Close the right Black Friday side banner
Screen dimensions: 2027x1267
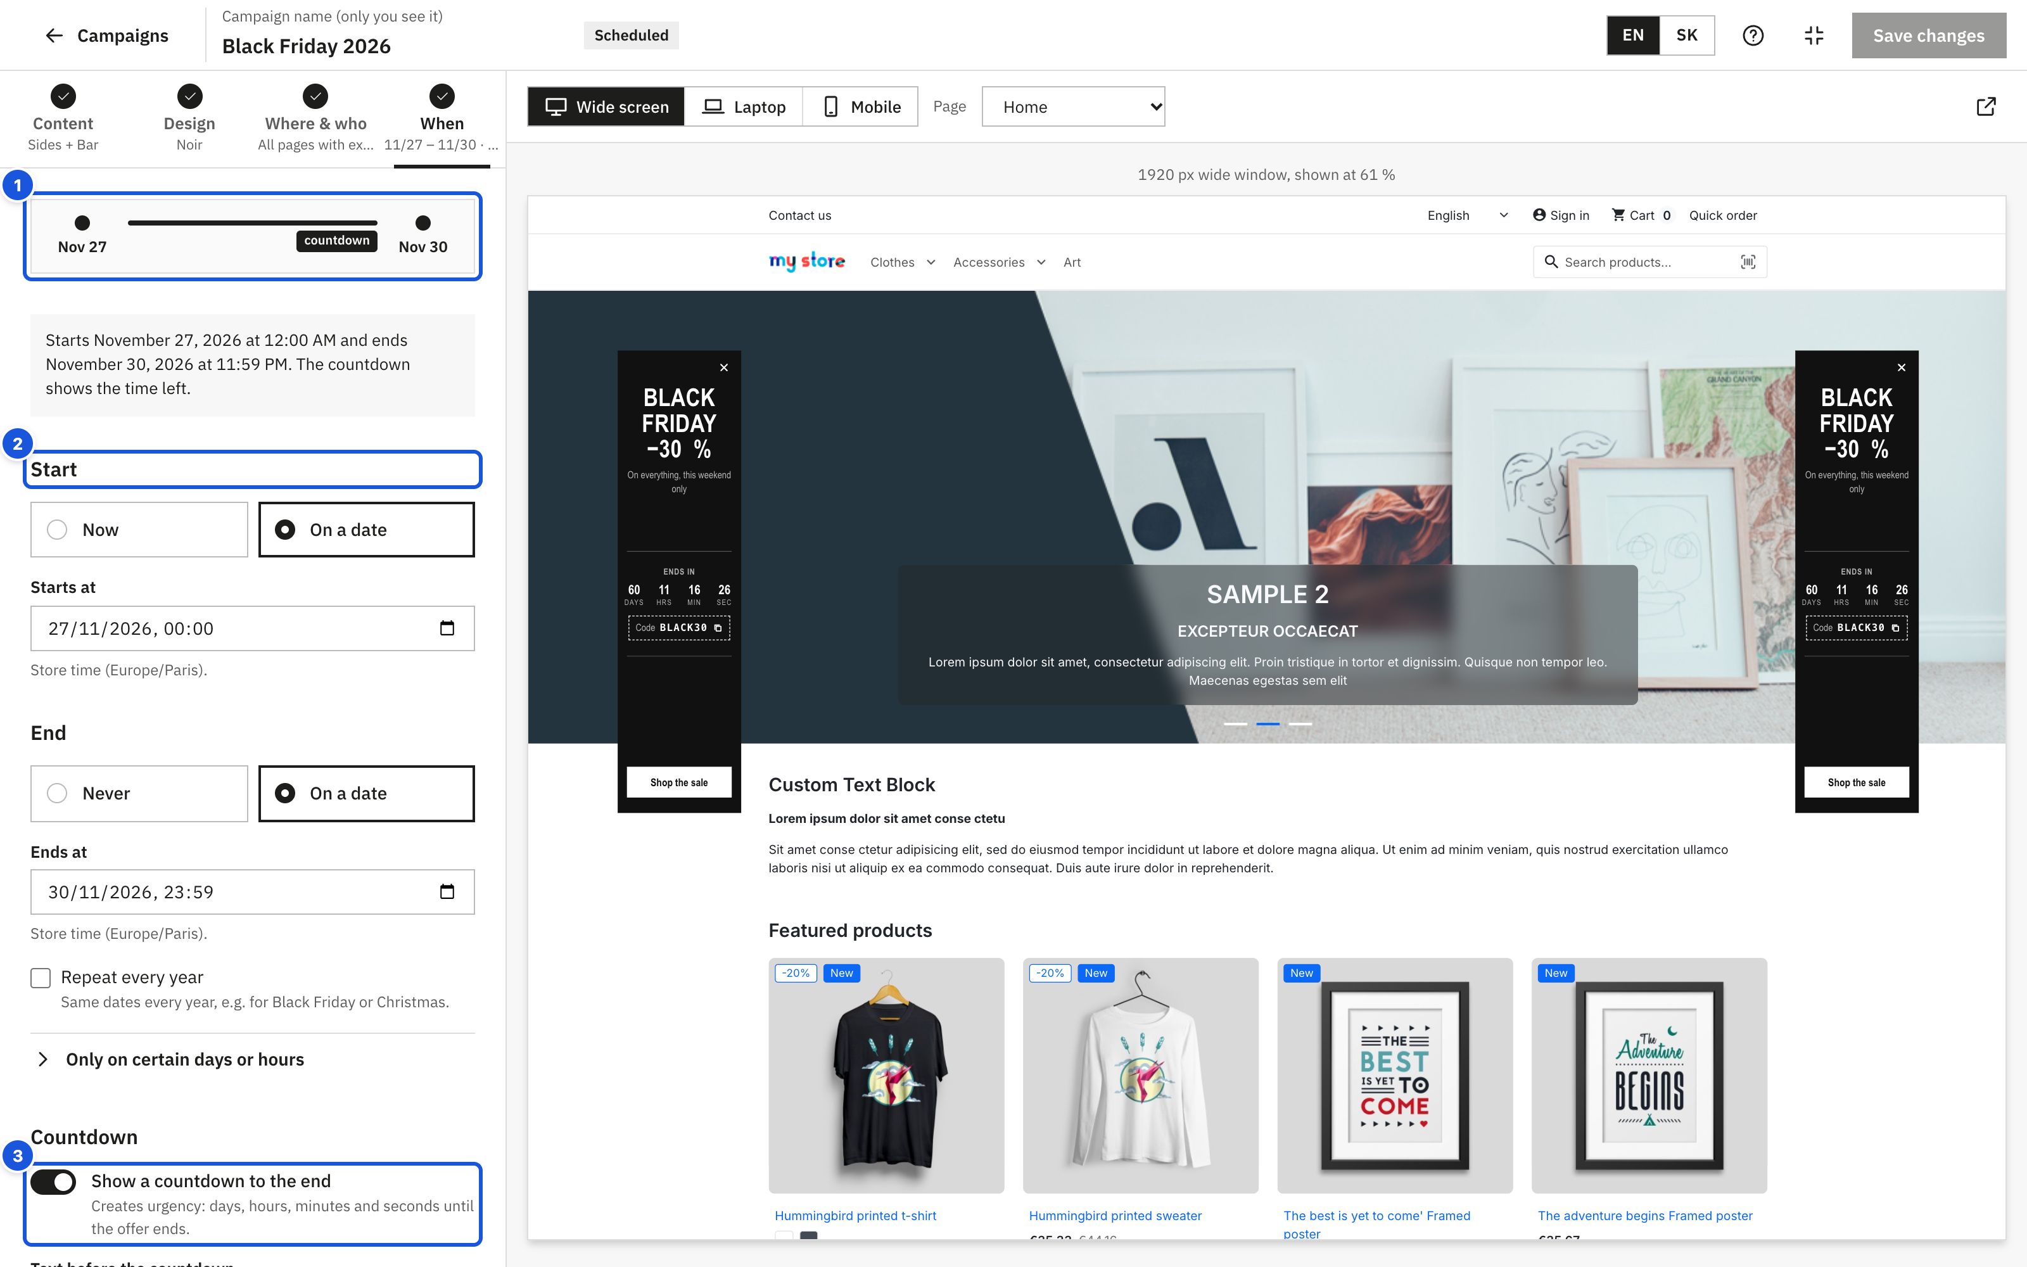(1902, 367)
